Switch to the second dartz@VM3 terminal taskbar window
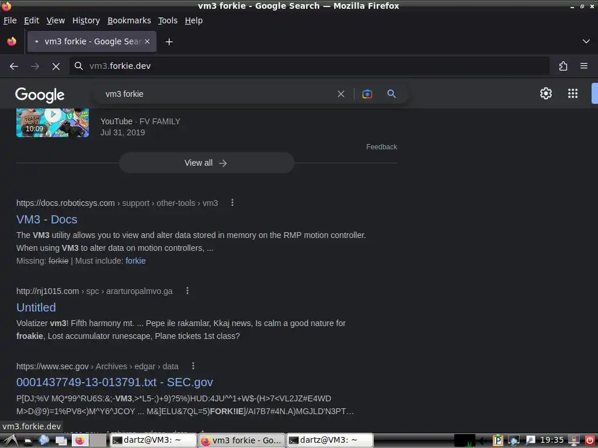The image size is (598, 448). (x=330, y=440)
